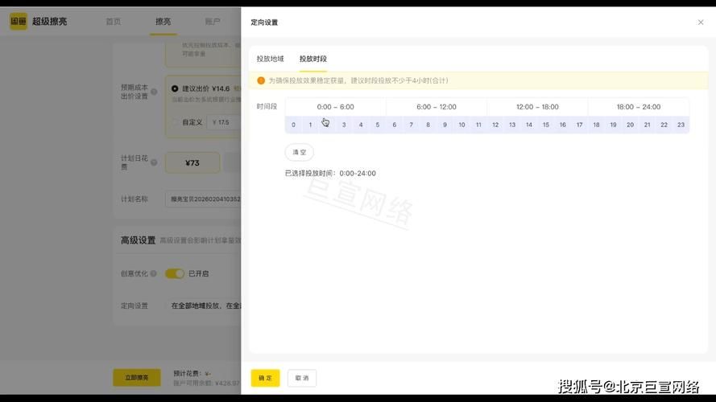Switch to the 投放地域 tab
Viewport: 716px width, 402px height.
tap(270, 59)
